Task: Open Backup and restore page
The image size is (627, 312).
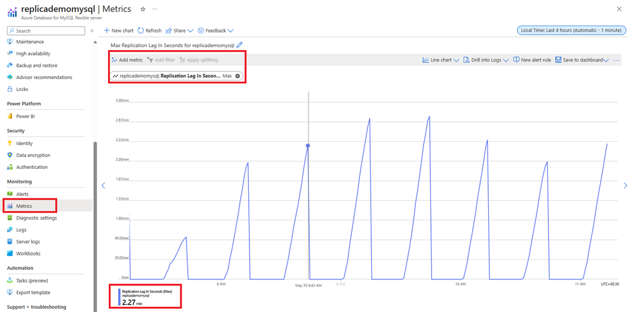Action: coord(37,65)
